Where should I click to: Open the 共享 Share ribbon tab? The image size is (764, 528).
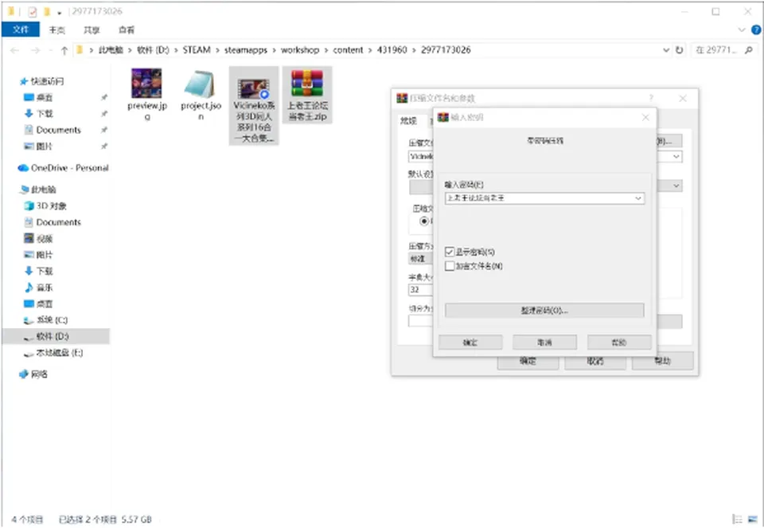click(x=92, y=30)
